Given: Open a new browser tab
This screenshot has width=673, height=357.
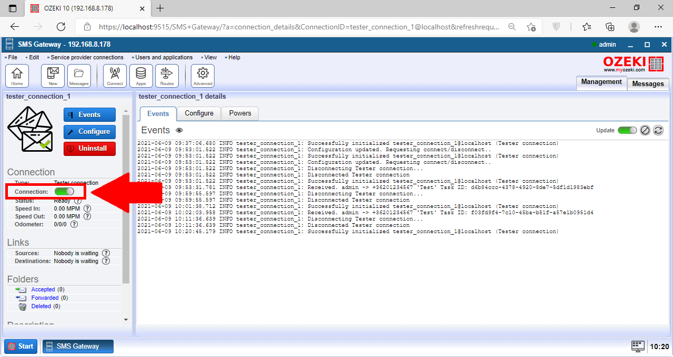Looking at the screenshot, I should [x=160, y=8].
